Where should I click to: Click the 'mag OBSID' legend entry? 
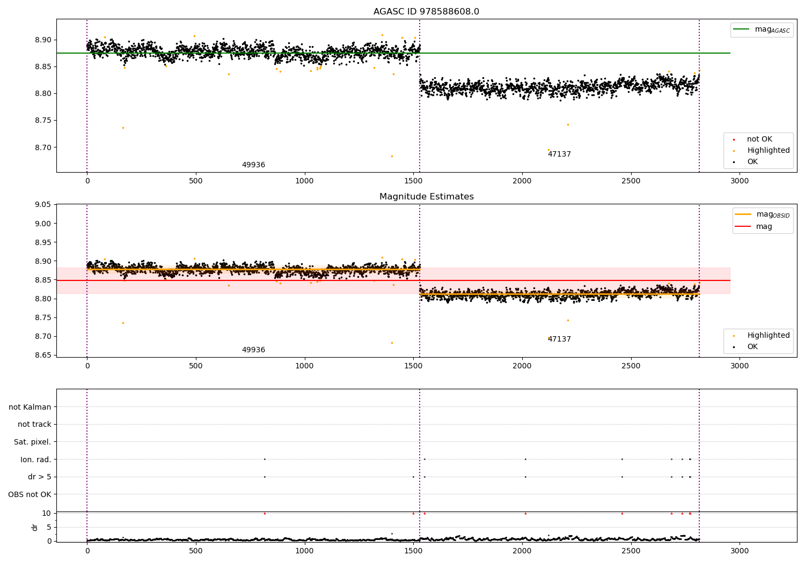point(763,214)
